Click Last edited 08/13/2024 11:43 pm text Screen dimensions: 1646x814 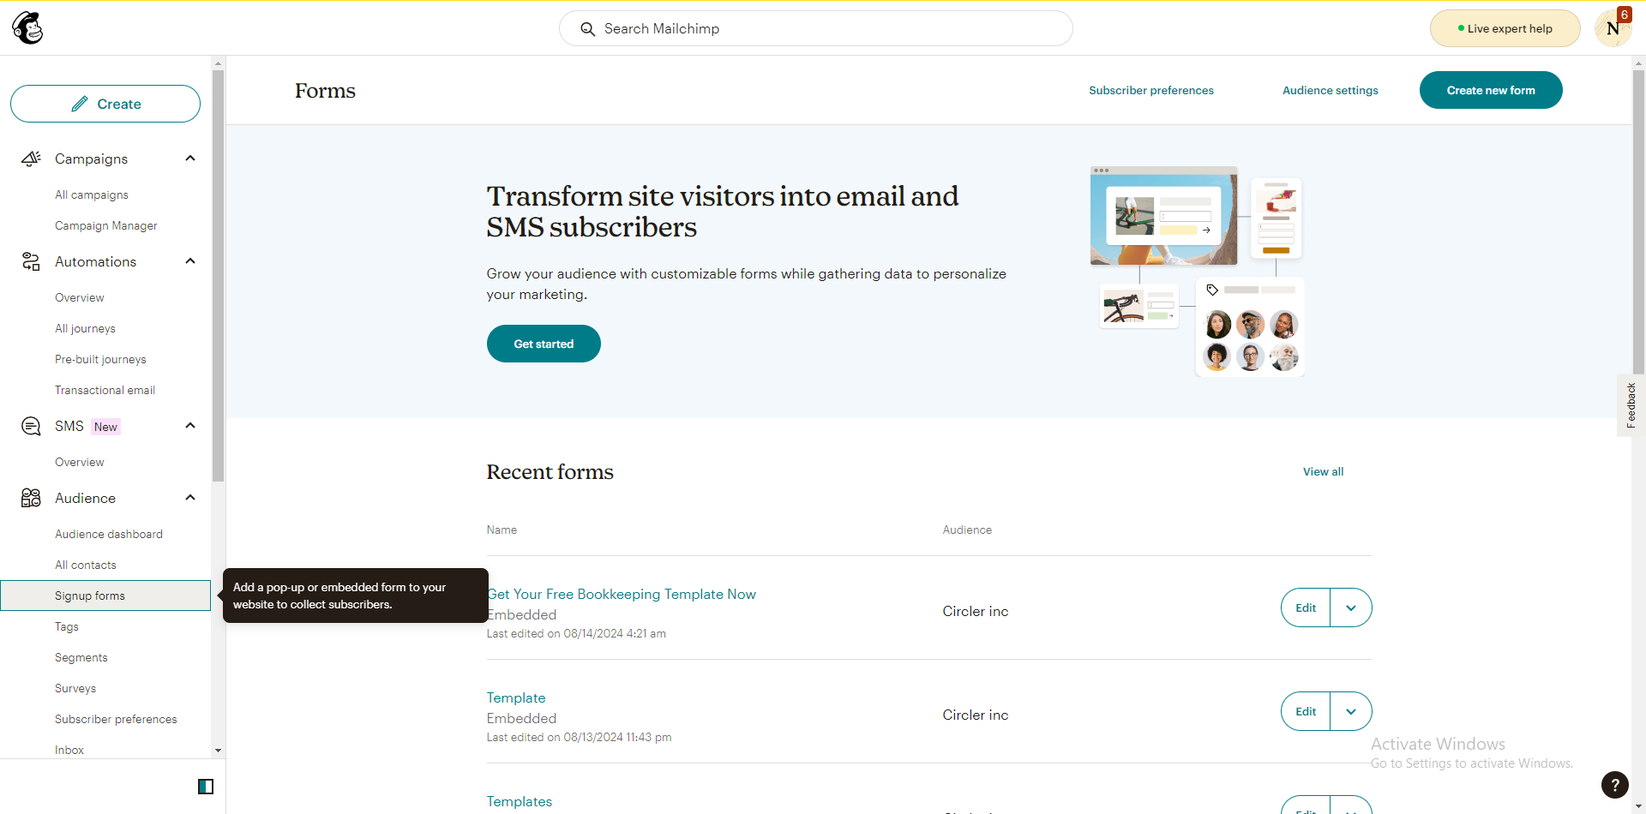coord(580,737)
